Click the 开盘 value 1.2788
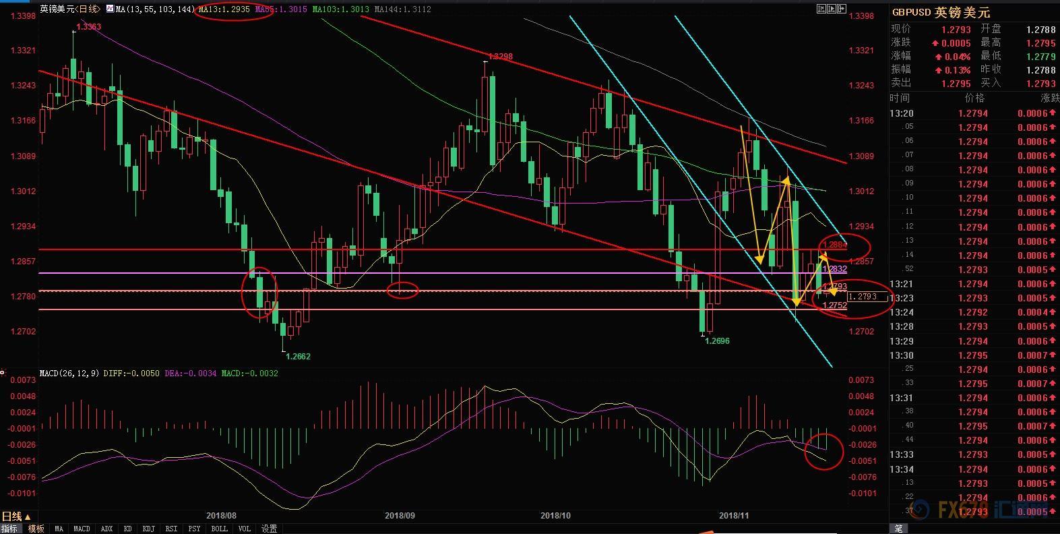 point(1041,29)
